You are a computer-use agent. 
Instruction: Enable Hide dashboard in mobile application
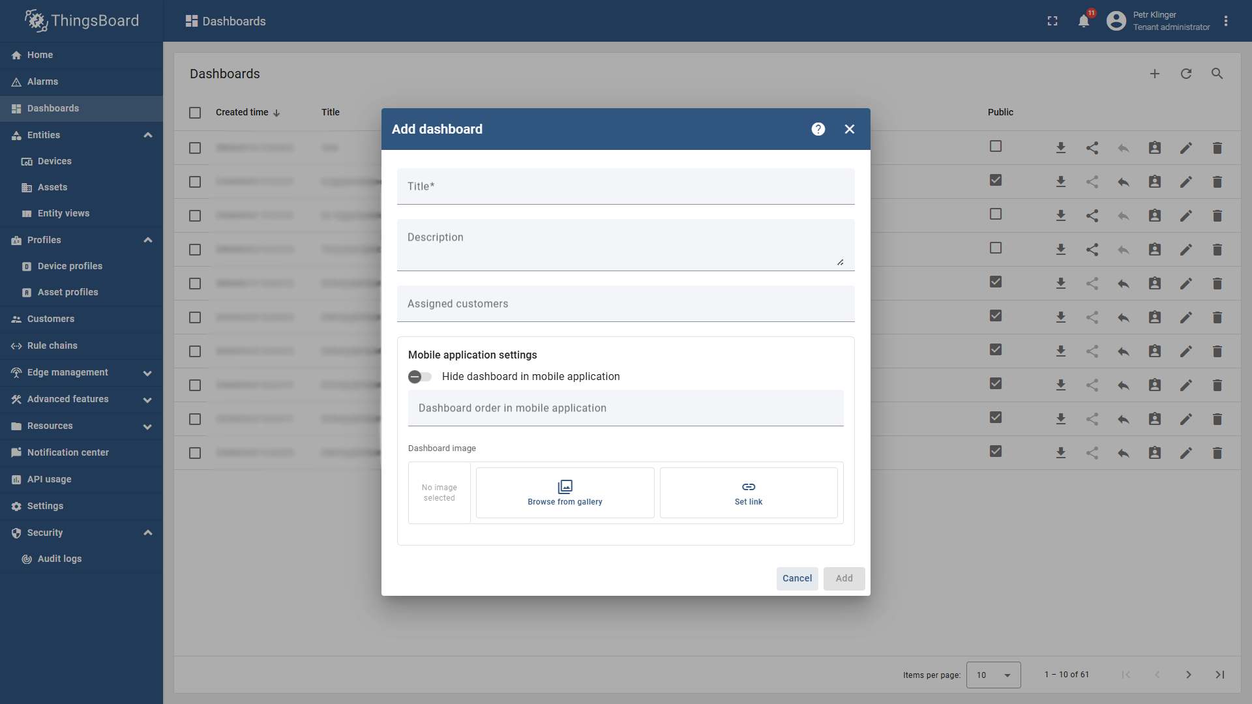[419, 377]
